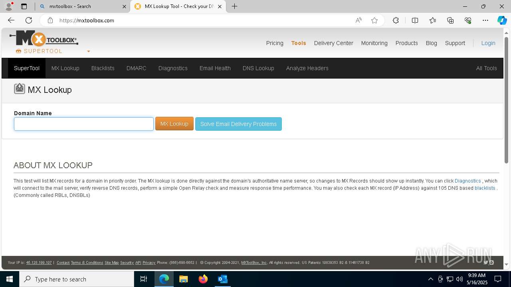Open Contact footer link
This screenshot has height=287, width=511.
click(63, 263)
